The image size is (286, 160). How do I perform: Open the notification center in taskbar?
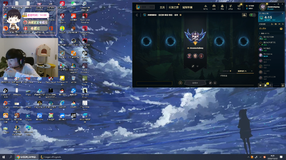(x=281, y=157)
